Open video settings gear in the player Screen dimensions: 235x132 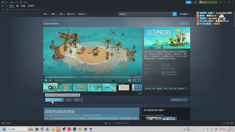pos(130,80)
